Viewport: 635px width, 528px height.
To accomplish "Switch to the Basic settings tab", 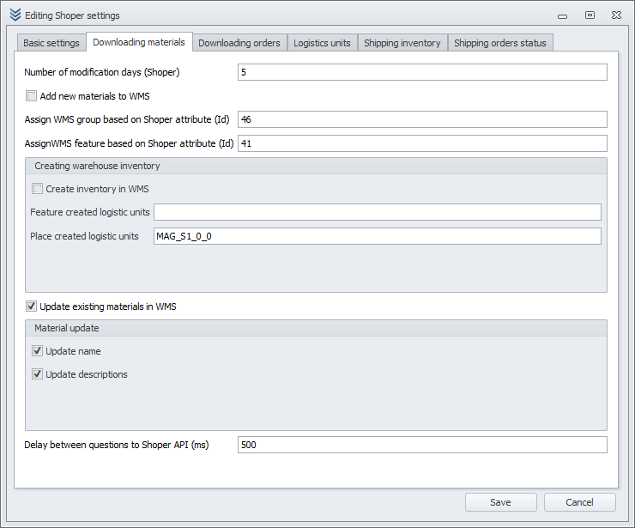I will tap(51, 43).
